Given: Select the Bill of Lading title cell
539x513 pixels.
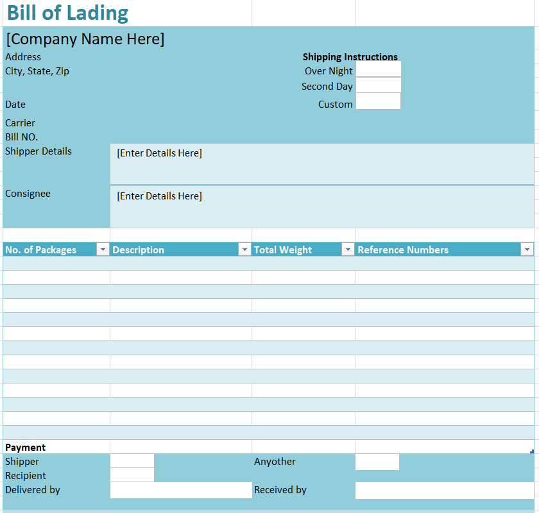Looking at the screenshot, I should (67, 13).
